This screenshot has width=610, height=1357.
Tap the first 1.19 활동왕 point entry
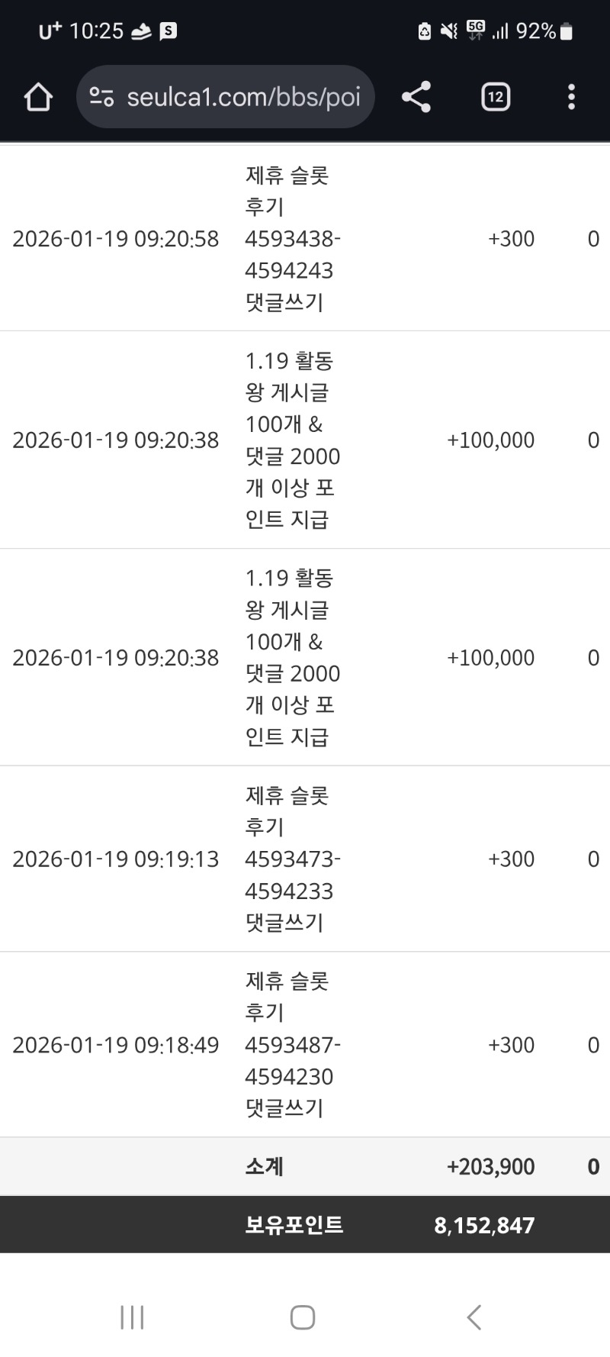290,440
